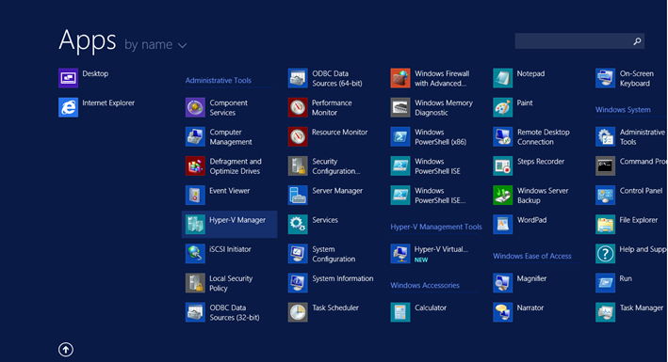
Task: Open Help and Support
Action: (631, 254)
